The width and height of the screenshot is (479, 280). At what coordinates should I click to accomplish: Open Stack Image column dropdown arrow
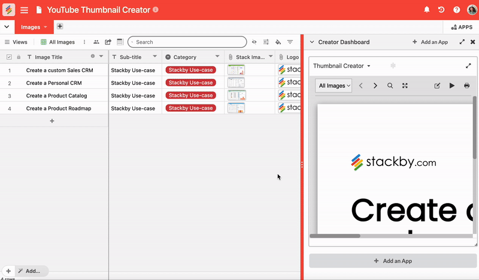point(271,56)
